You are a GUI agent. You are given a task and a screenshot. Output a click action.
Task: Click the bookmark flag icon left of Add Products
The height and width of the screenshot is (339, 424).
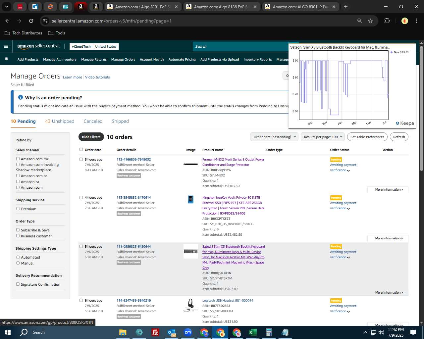pyautogui.click(x=6, y=59)
